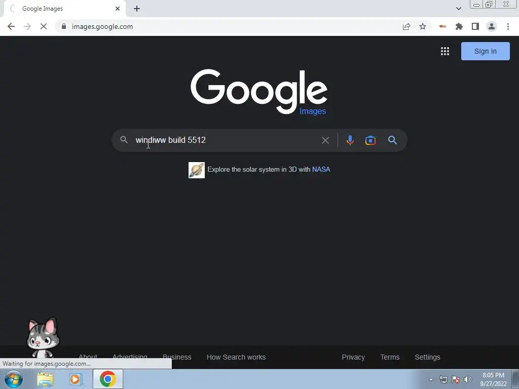This screenshot has height=389, width=519.
Task: Close the Google Images tab
Action: (118, 9)
